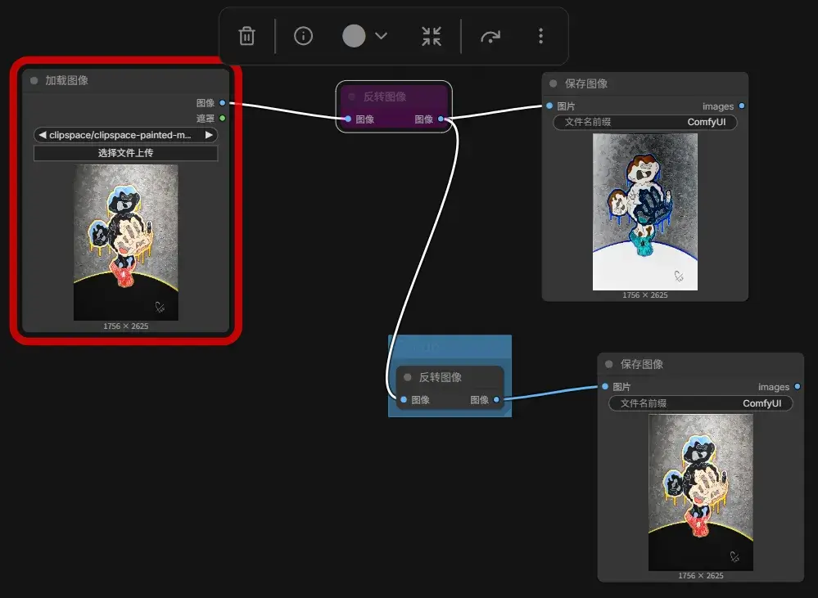Select lower 反转图像 node title text
Screen dimensions: 818x598
[x=441, y=377]
